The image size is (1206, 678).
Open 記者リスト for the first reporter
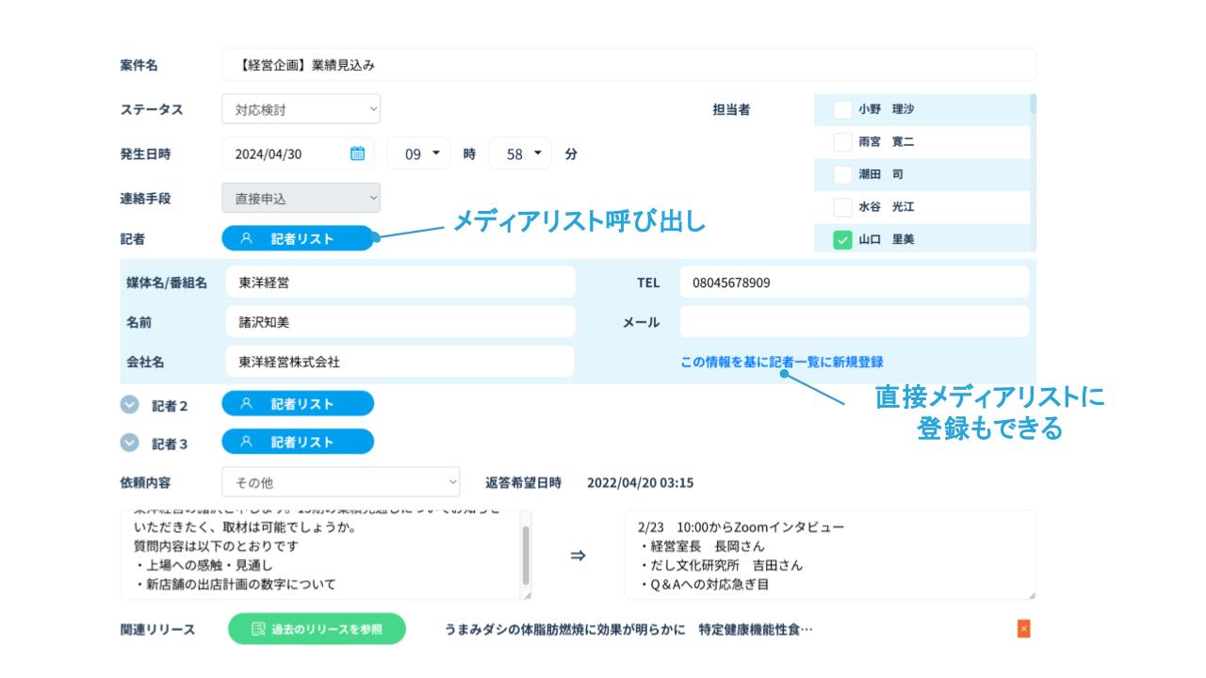point(298,239)
